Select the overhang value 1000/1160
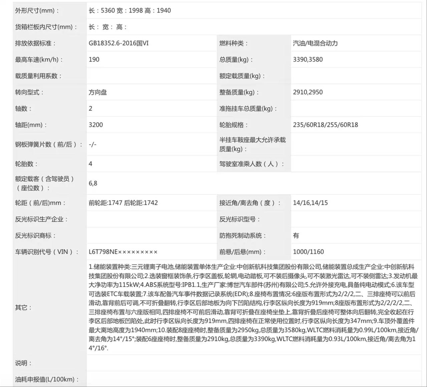 click(x=309, y=252)
